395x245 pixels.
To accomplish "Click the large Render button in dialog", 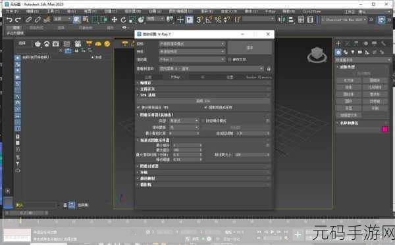I will (250, 47).
